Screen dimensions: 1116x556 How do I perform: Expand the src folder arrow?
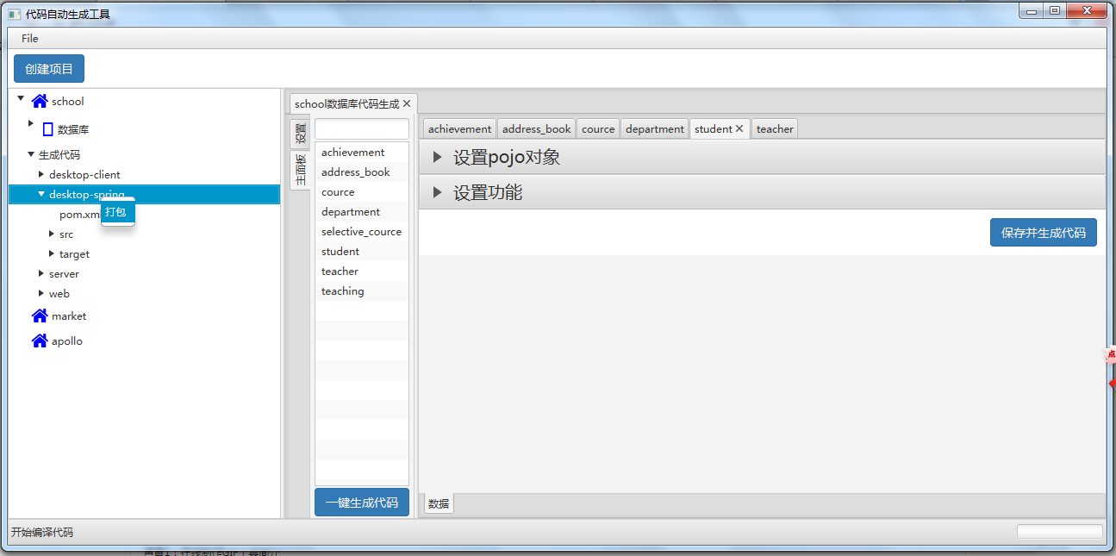[x=52, y=234]
